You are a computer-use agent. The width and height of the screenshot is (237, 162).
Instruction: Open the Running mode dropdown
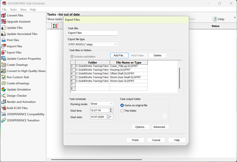(x=102, y=104)
